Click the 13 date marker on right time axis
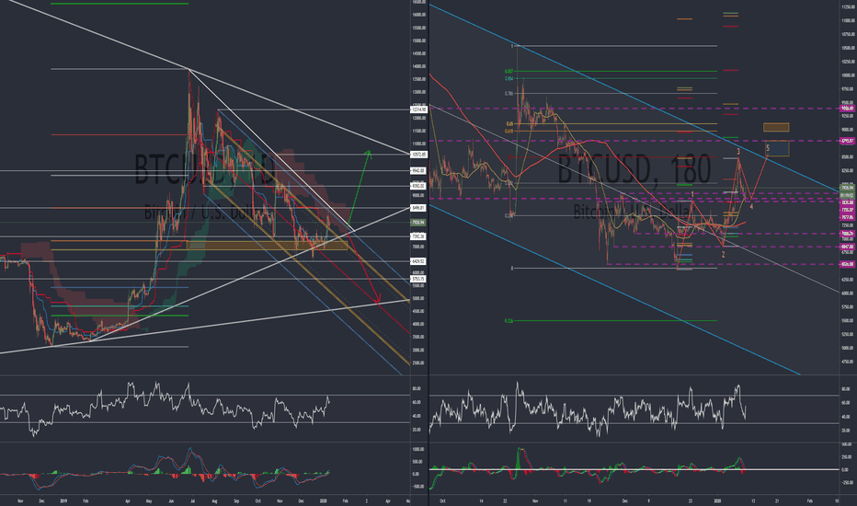 coord(753,500)
